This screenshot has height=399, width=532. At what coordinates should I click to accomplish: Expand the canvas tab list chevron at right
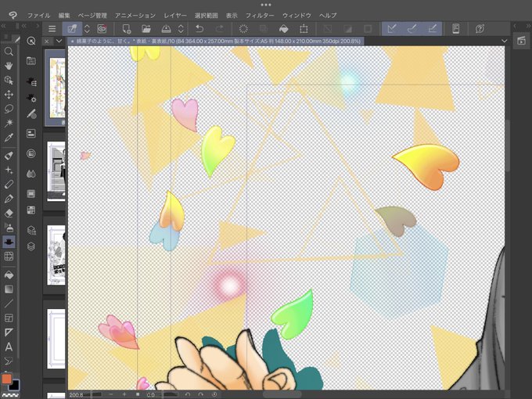[504, 41]
